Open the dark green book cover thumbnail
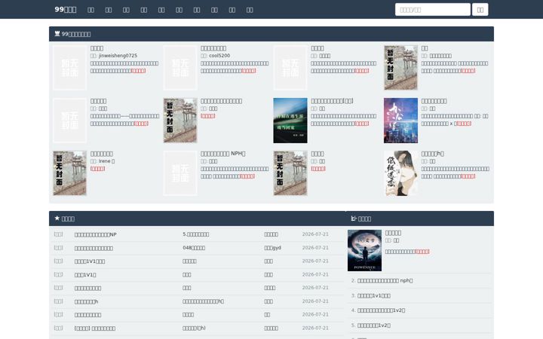The height and width of the screenshot is (339, 543). [x=290, y=121]
